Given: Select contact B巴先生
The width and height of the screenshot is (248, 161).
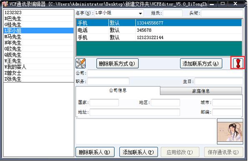Looking at the screenshot, I should pyautogui.click(x=39, y=18).
